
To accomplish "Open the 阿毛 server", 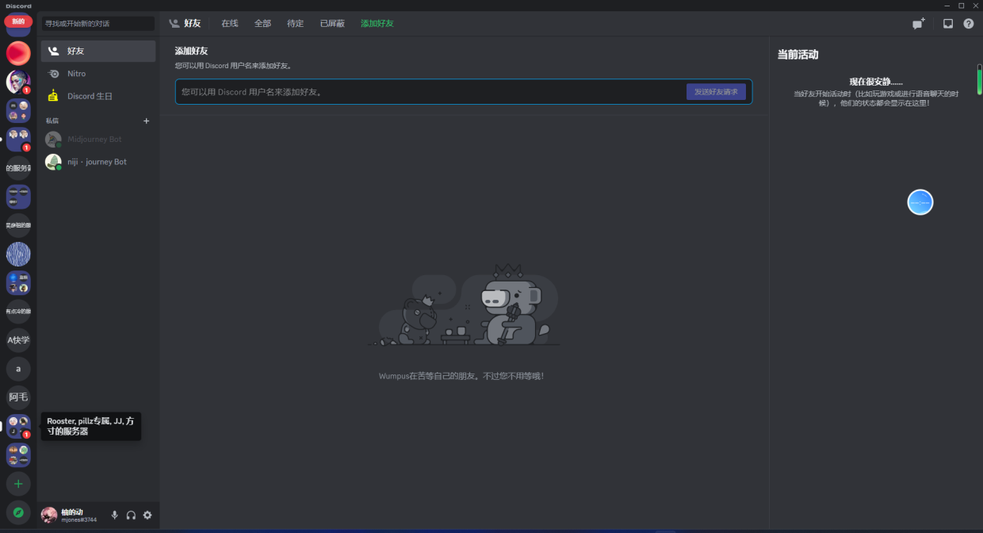I will [18, 397].
